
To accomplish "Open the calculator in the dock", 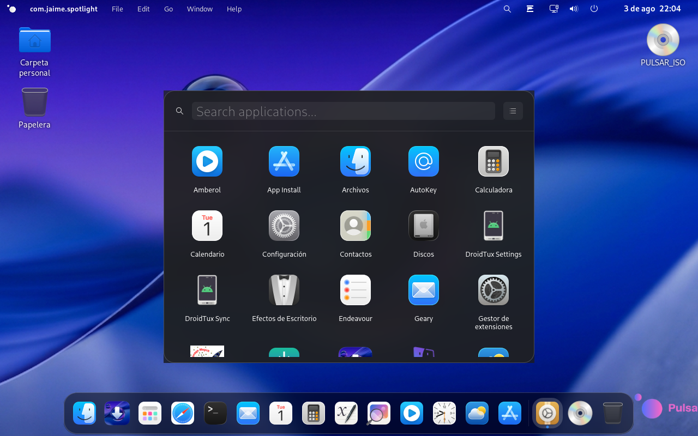I will click(x=314, y=413).
